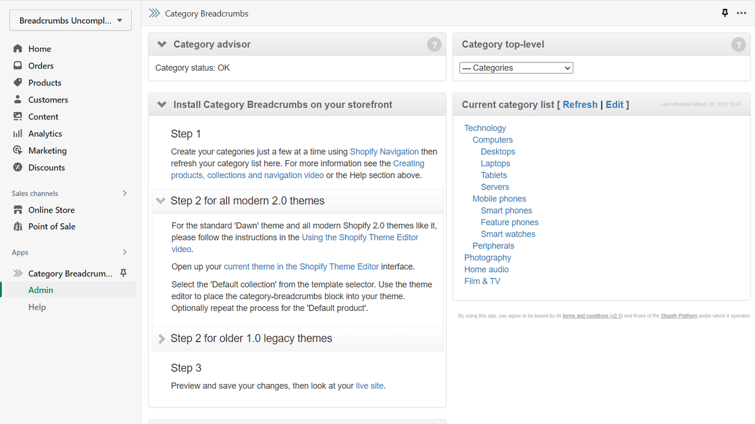
Task: Click the Category advisor help question mark
Action: click(x=434, y=44)
